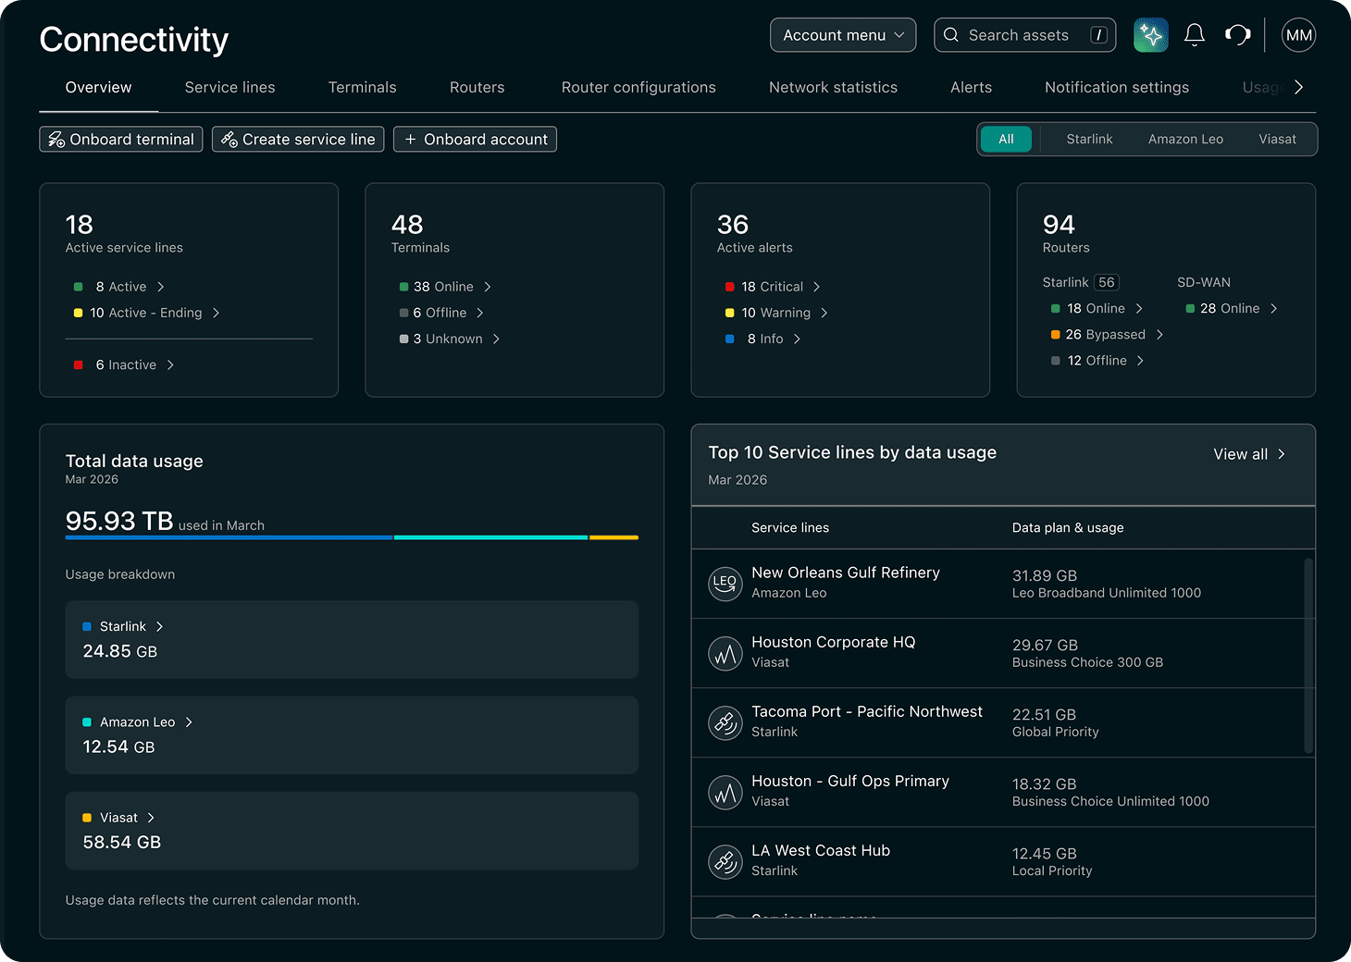Click blue Starlink segment of usage bar
Screen dimensions: 1351x962
[229, 537]
